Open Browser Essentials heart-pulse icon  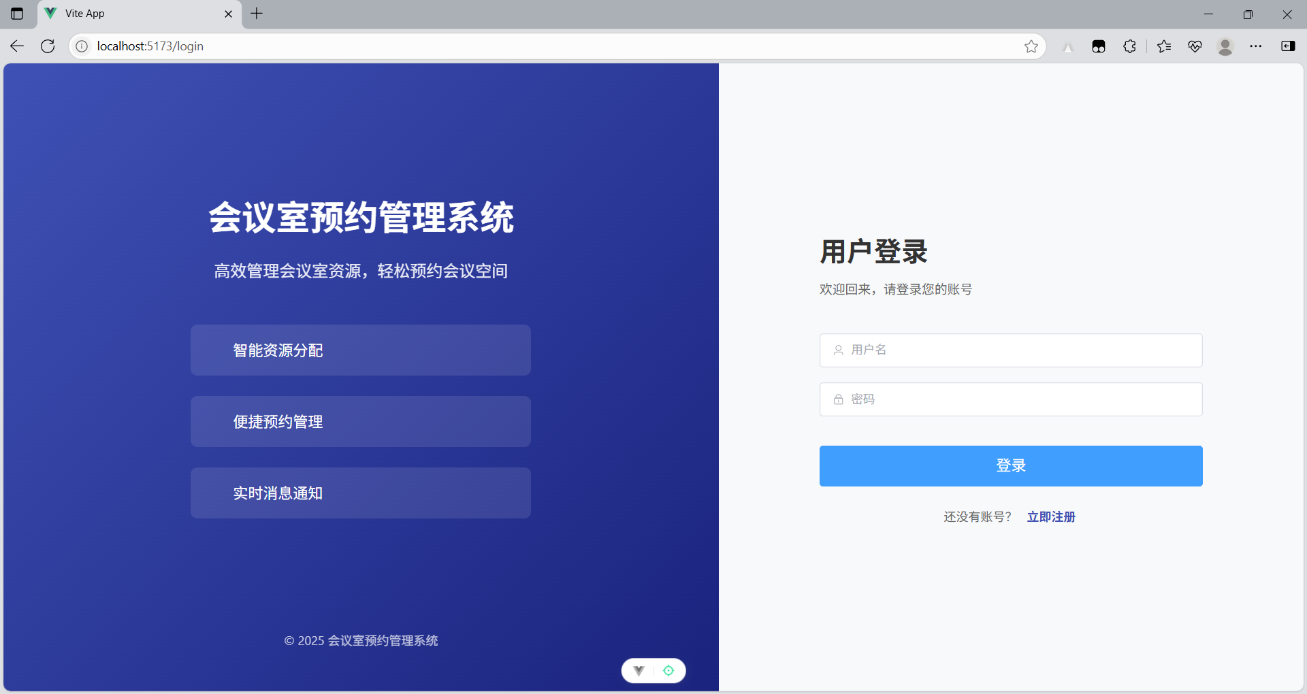(x=1195, y=46)
